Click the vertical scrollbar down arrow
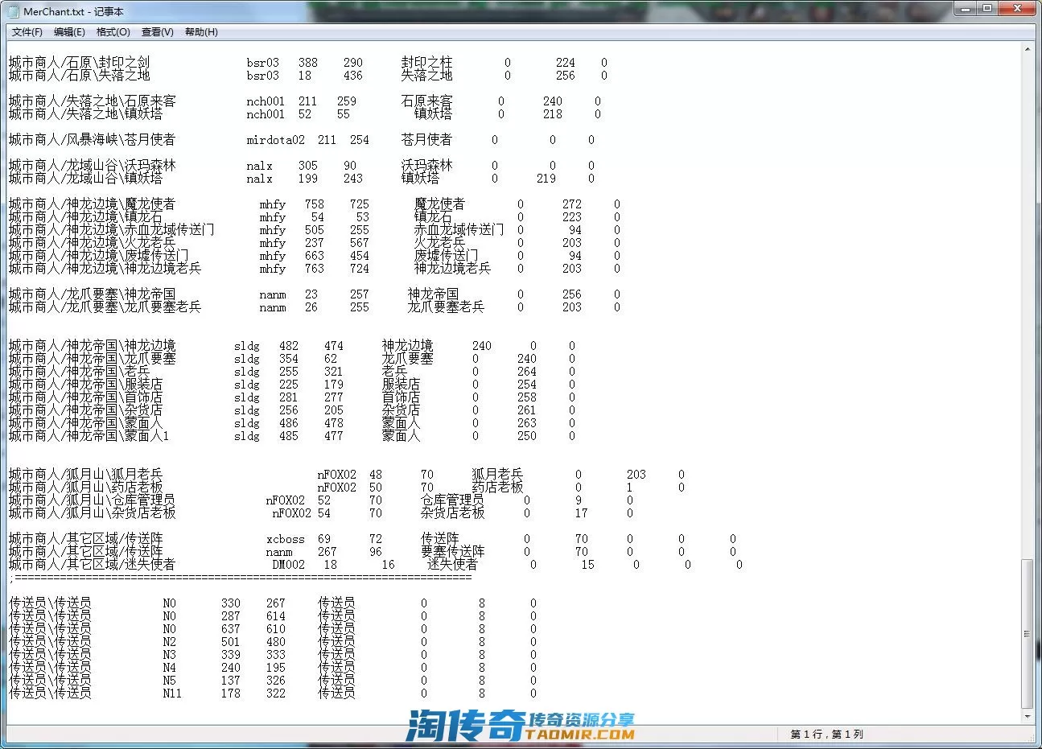The width and height of the screenshot is (1042, 749). coord(1028,715)
